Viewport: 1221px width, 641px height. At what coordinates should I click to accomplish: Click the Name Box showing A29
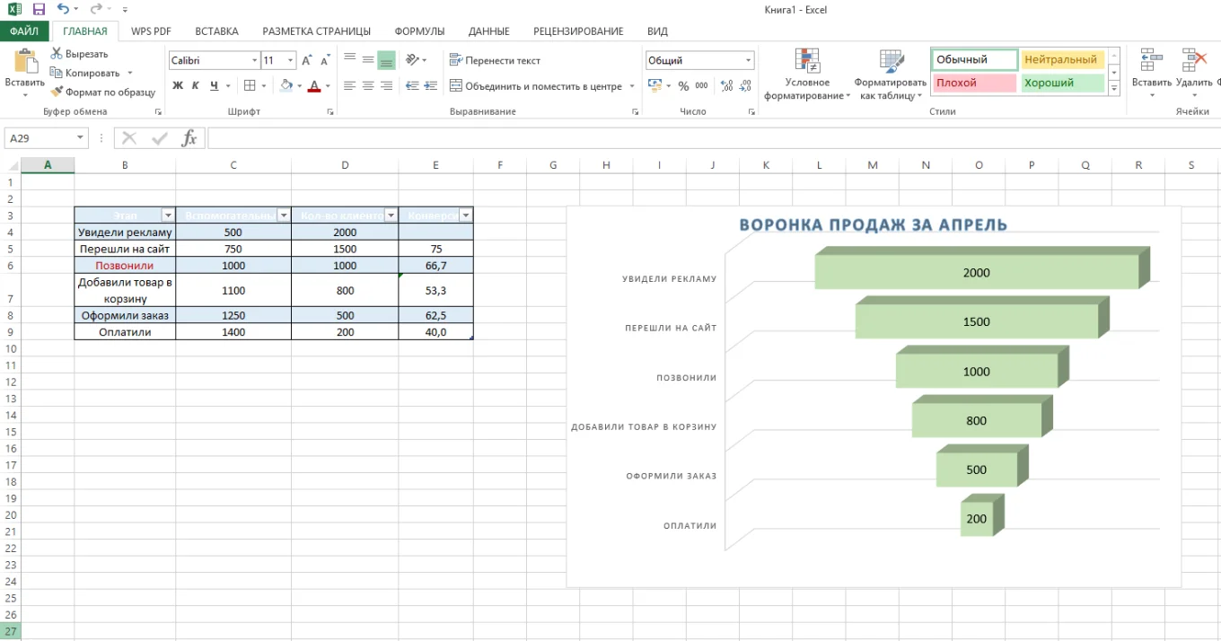pyautogui.click(x=40, y=138)
